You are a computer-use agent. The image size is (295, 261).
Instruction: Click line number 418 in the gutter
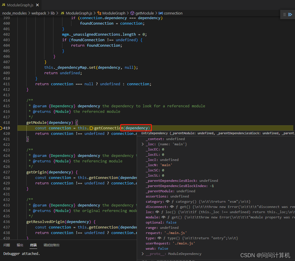pos(7,122)
